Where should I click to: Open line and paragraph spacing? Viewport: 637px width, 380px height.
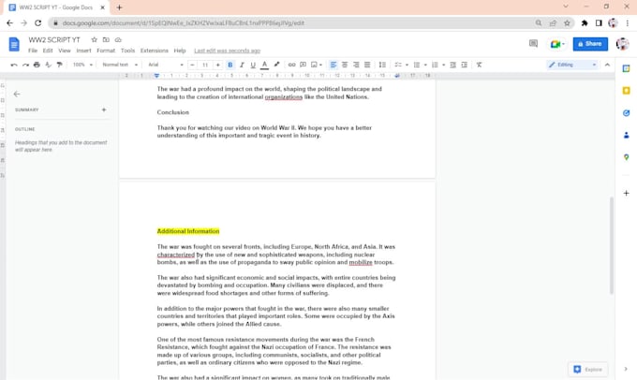(x=382, y=65)
